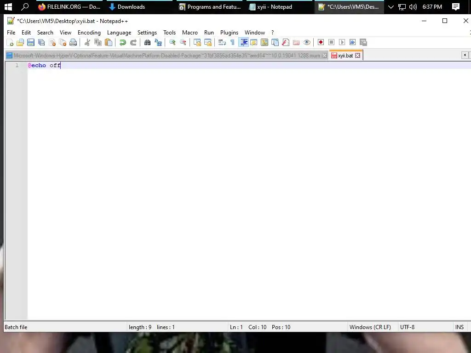Screen dimensions: 471x353
Task: Start macro recording with red dot
Action: coord(321,42)
